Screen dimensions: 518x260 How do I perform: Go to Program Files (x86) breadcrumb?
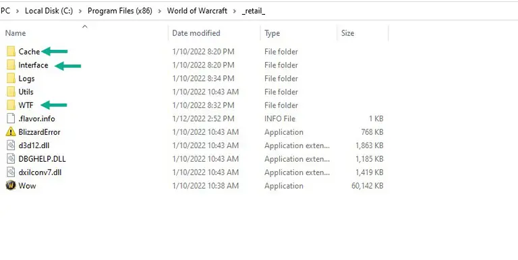pyautogui.click(x=120, y=11)
